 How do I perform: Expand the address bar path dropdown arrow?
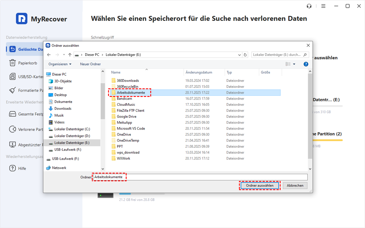tap(239, 55)
